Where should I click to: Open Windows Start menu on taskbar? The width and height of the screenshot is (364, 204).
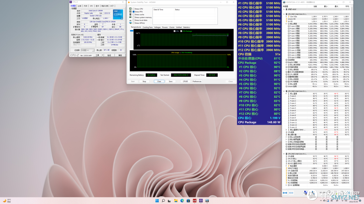[157, 201]
